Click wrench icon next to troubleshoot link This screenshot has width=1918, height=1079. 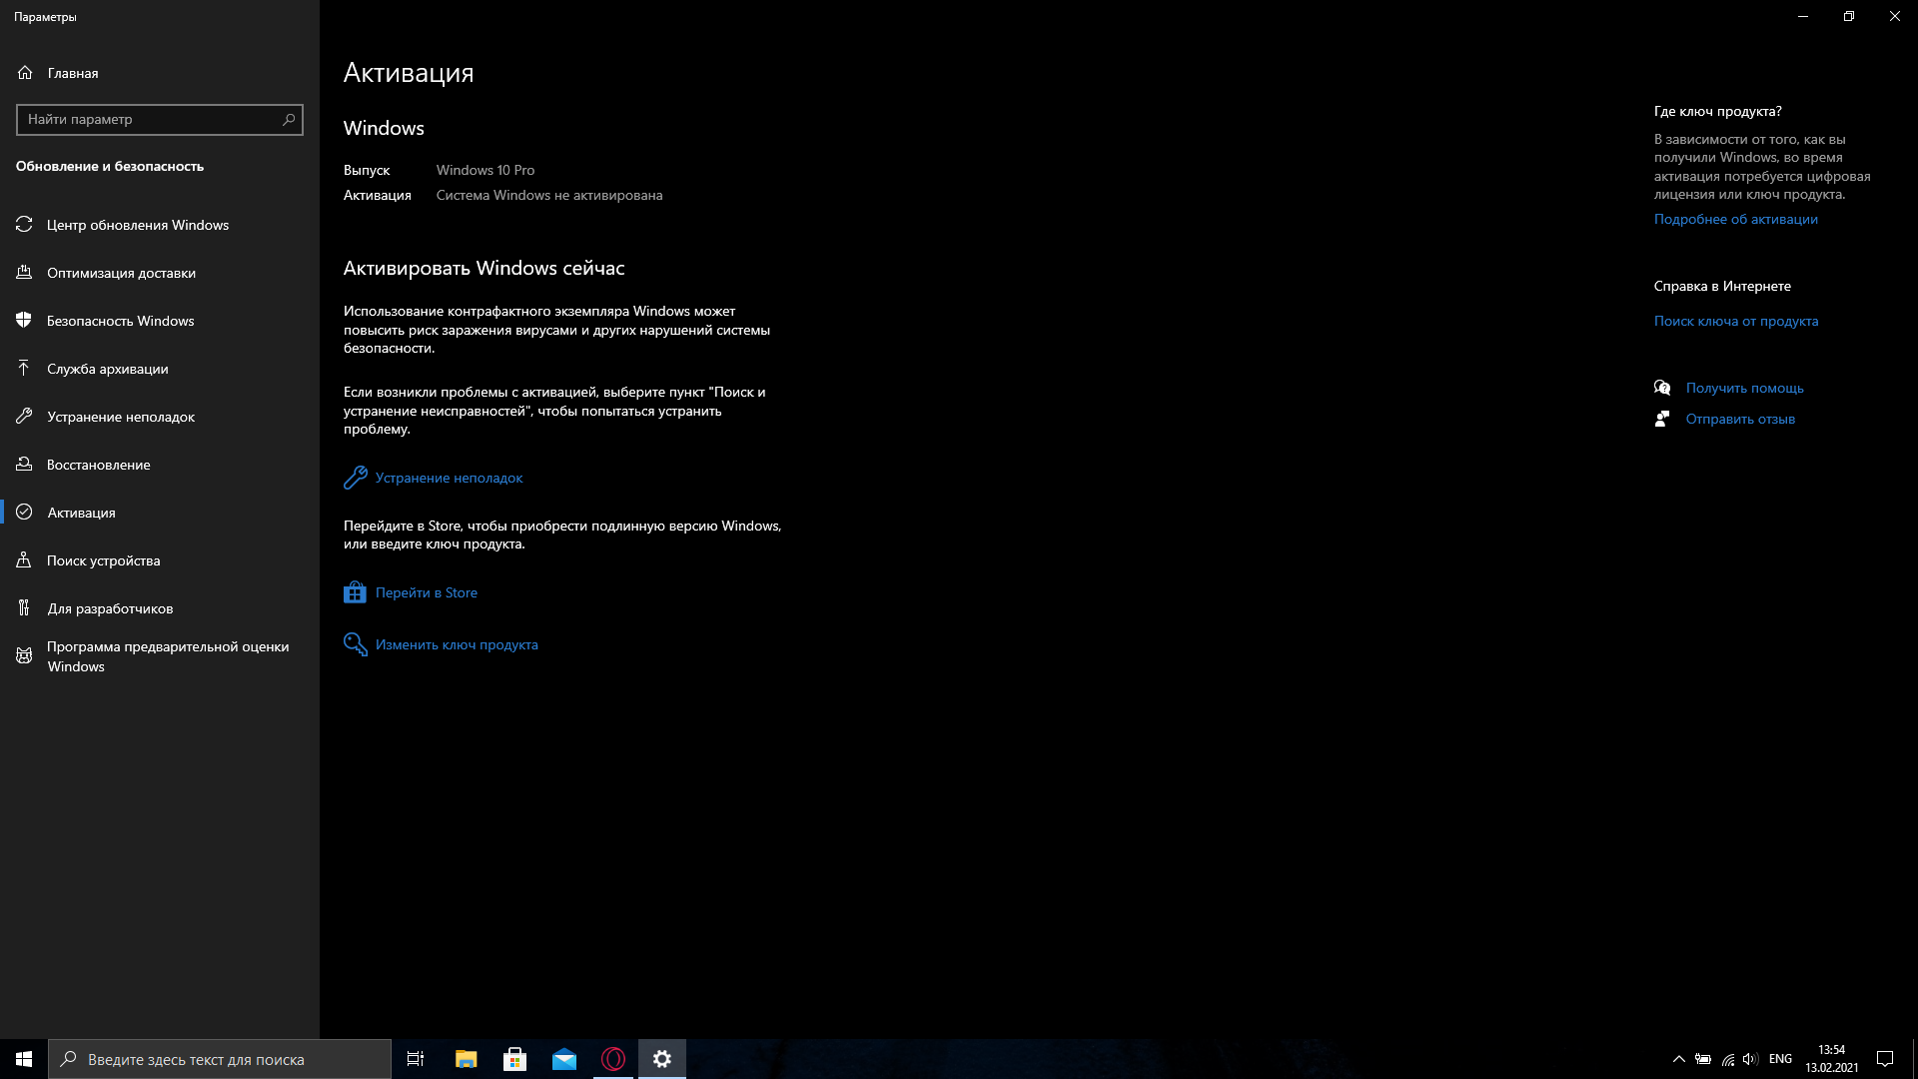[x=355, y=478]
